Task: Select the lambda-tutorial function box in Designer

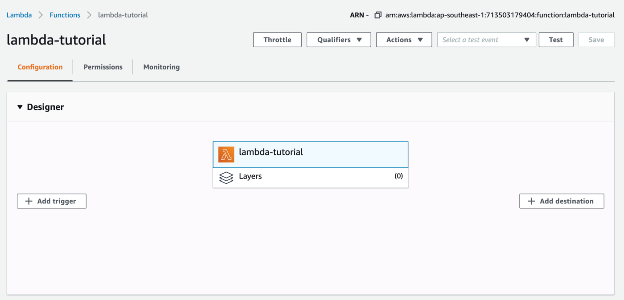Action: [311, 154]
